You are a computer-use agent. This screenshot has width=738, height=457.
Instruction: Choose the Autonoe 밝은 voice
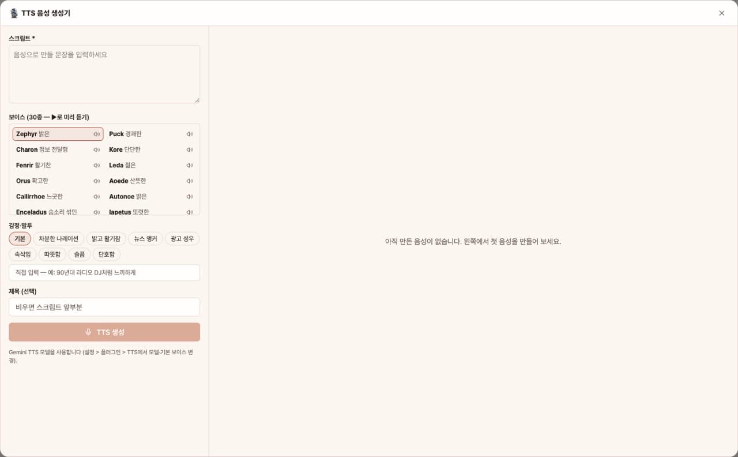(150, 197)
